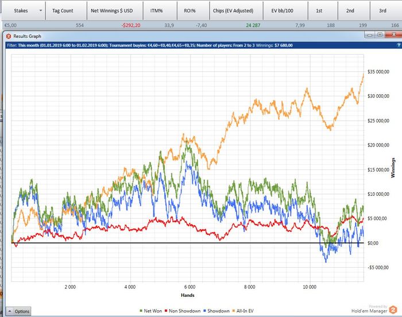402x317 pixels.
Task: Click the 10 000 hands axis tick
Action: [x=310, y=287]
